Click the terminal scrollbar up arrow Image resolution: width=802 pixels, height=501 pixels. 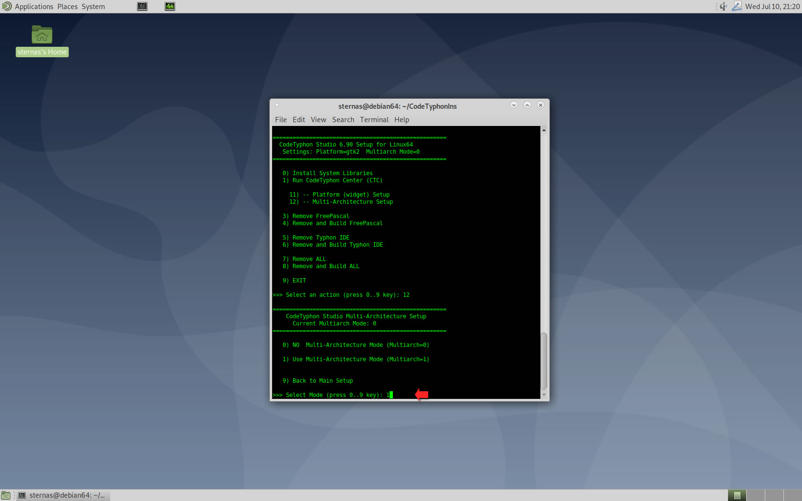tap(544, 130)
